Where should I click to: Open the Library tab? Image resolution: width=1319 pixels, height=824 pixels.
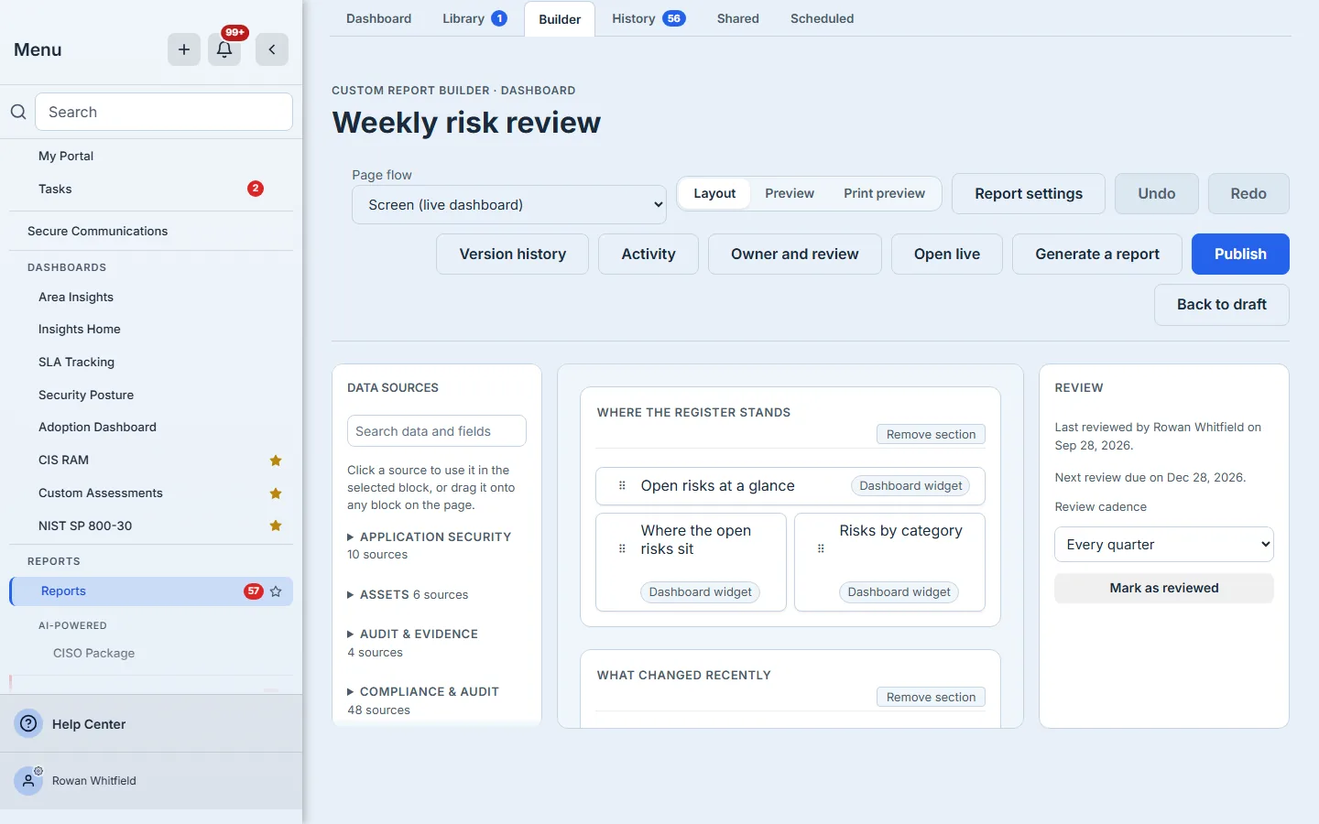pos(474,18)
